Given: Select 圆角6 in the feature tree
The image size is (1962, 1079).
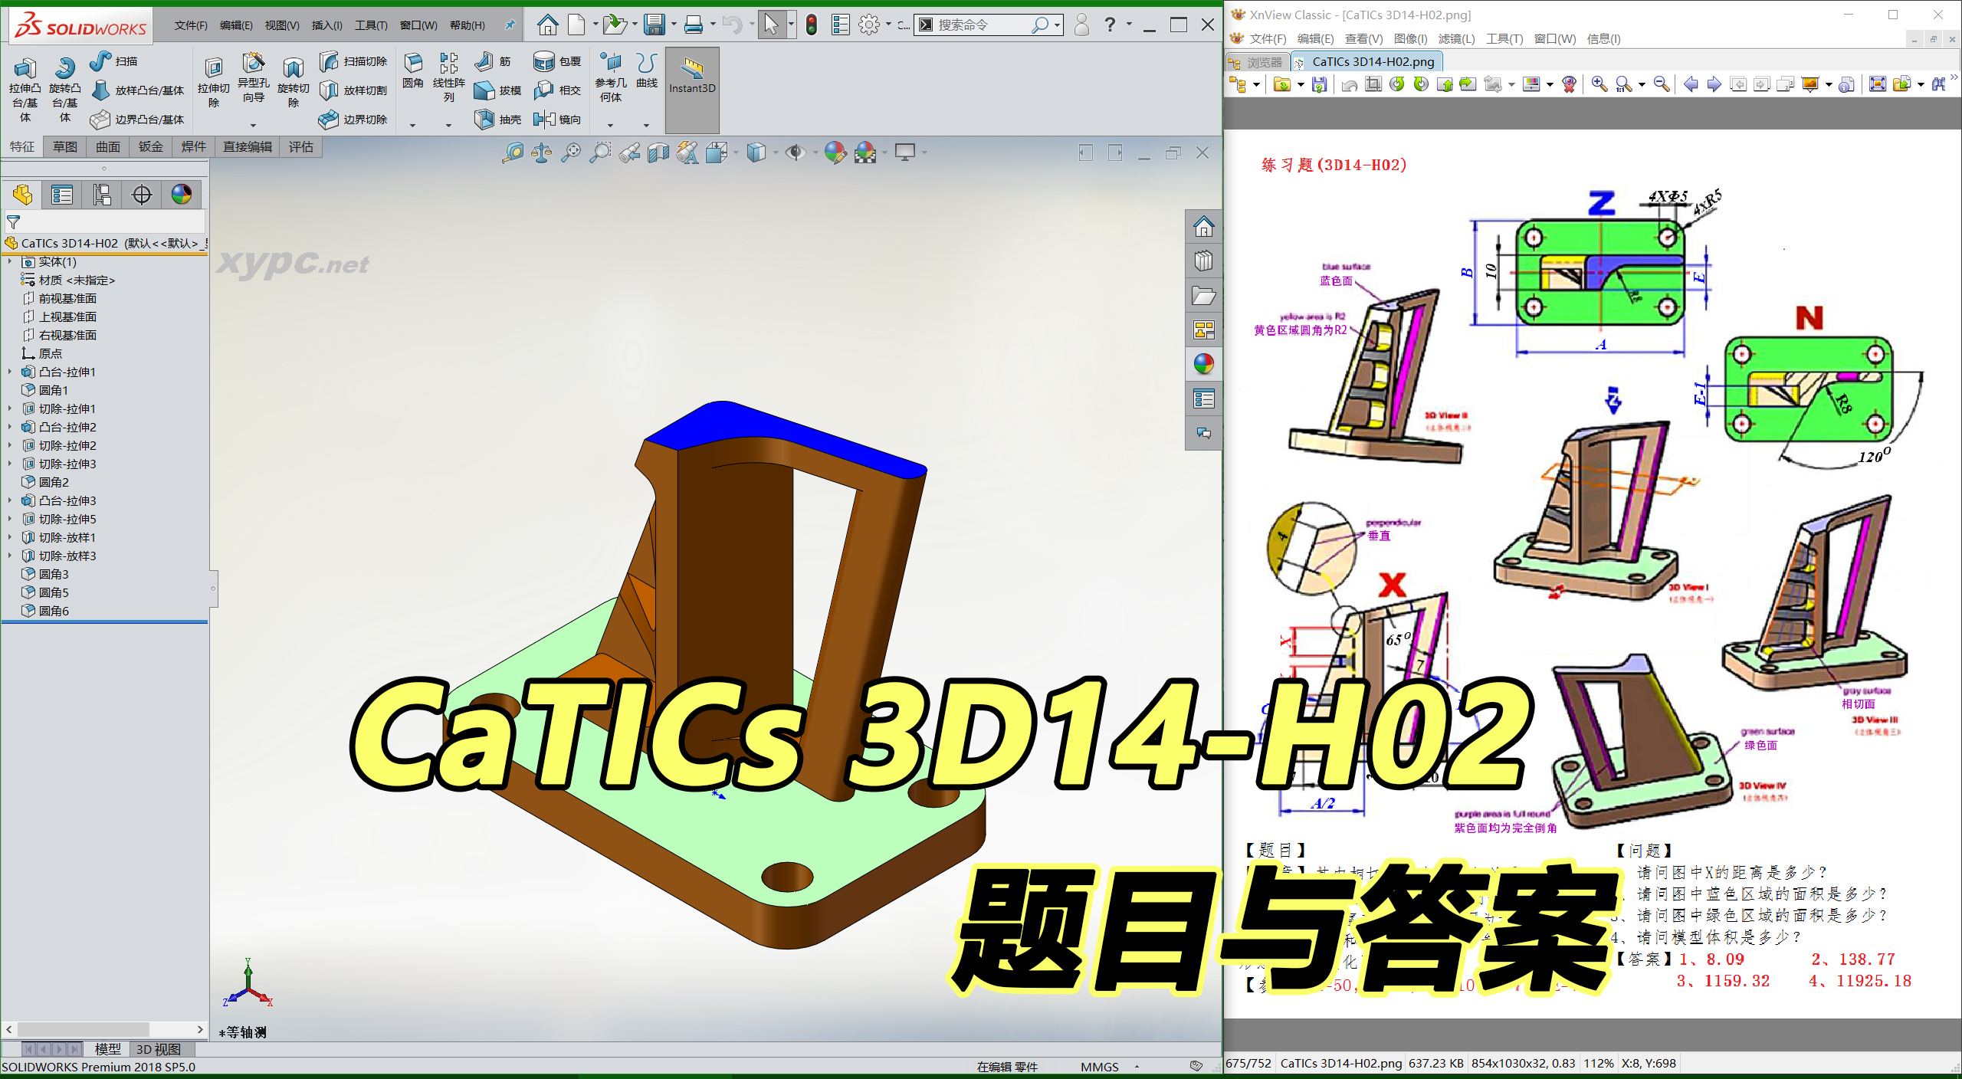Looking at the screenshot, I should click(x=54, y=611).
